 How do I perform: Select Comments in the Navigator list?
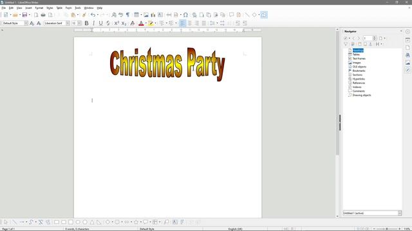click(359, 91)
